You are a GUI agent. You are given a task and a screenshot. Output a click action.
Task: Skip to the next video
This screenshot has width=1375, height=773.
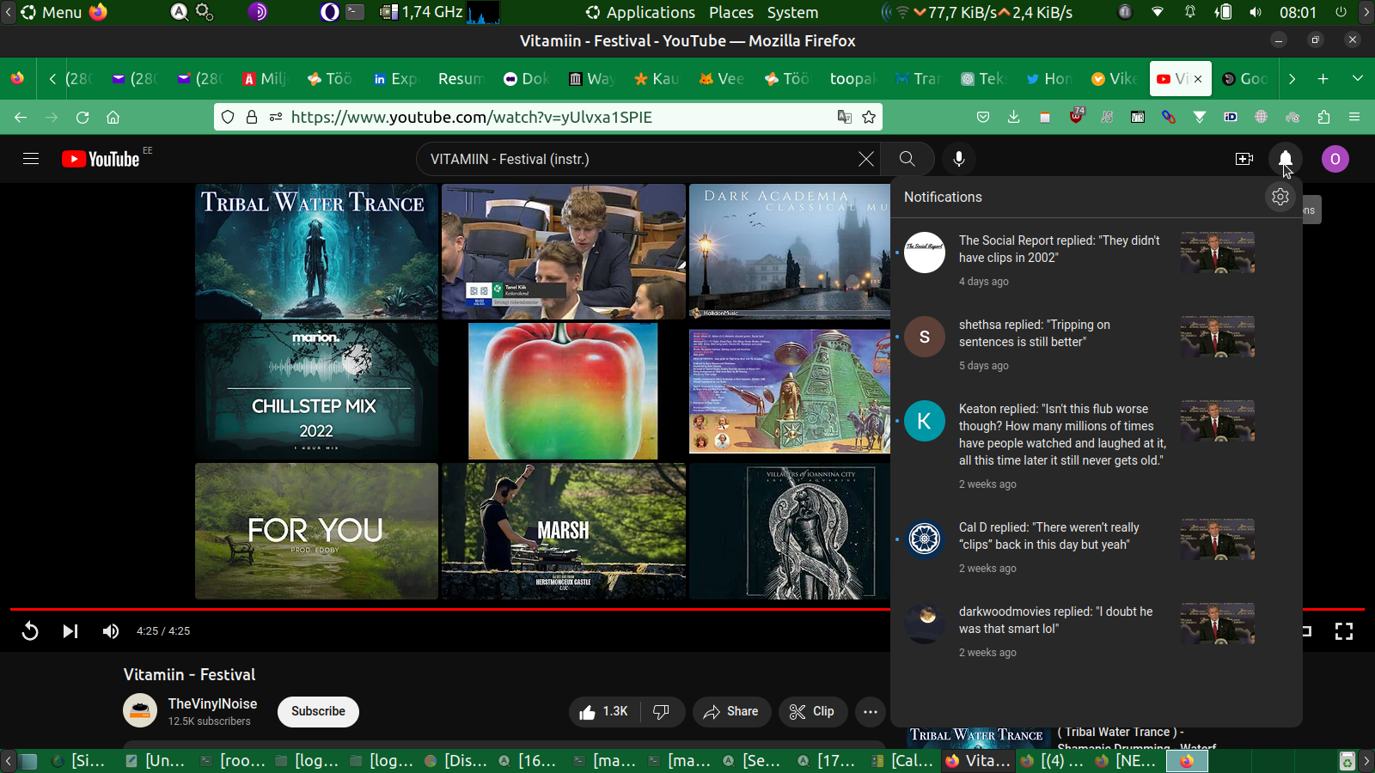[70, 631]
